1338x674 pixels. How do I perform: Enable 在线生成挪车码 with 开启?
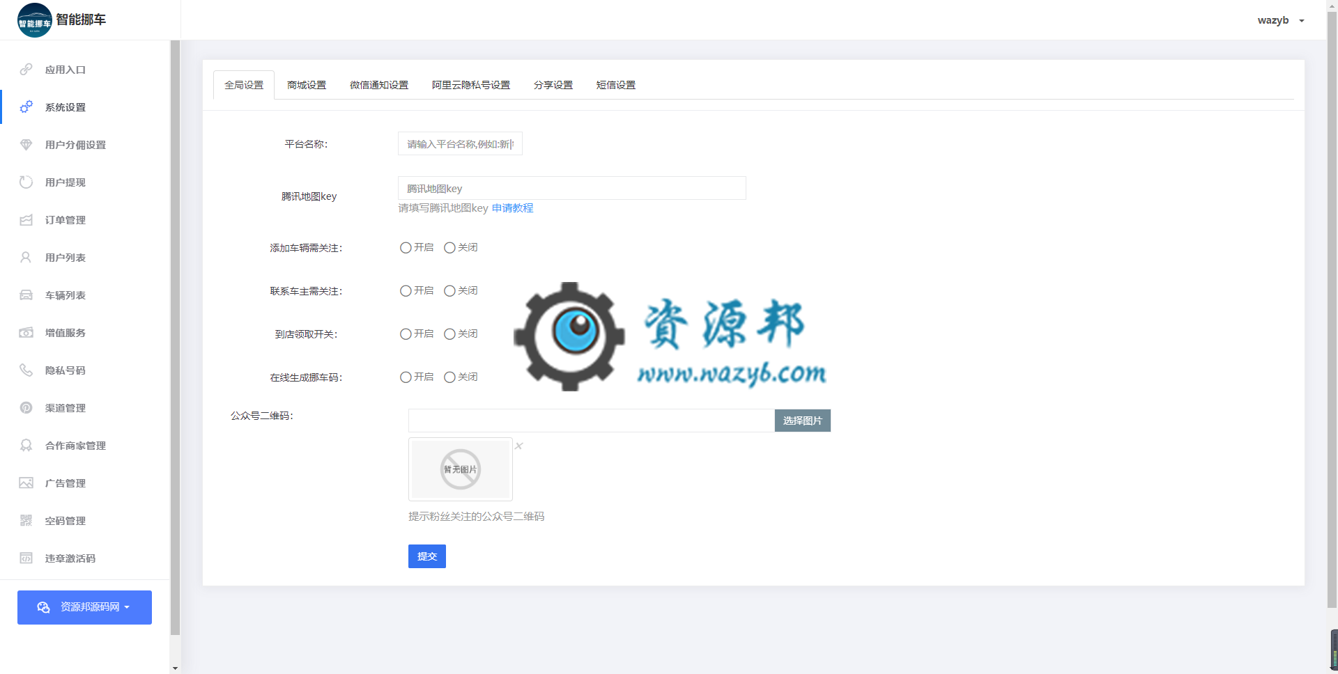coord(406,377)
